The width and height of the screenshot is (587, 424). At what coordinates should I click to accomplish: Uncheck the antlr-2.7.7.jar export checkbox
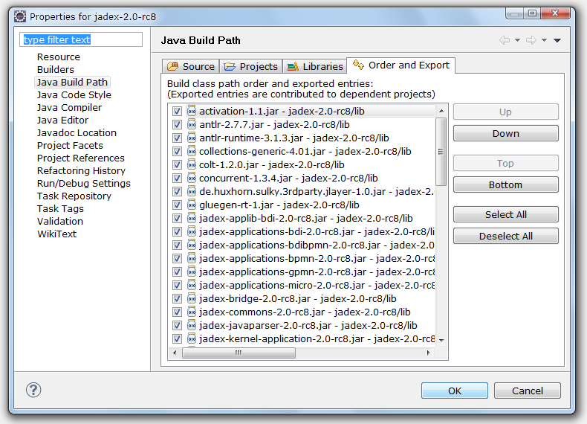[177, 125]
